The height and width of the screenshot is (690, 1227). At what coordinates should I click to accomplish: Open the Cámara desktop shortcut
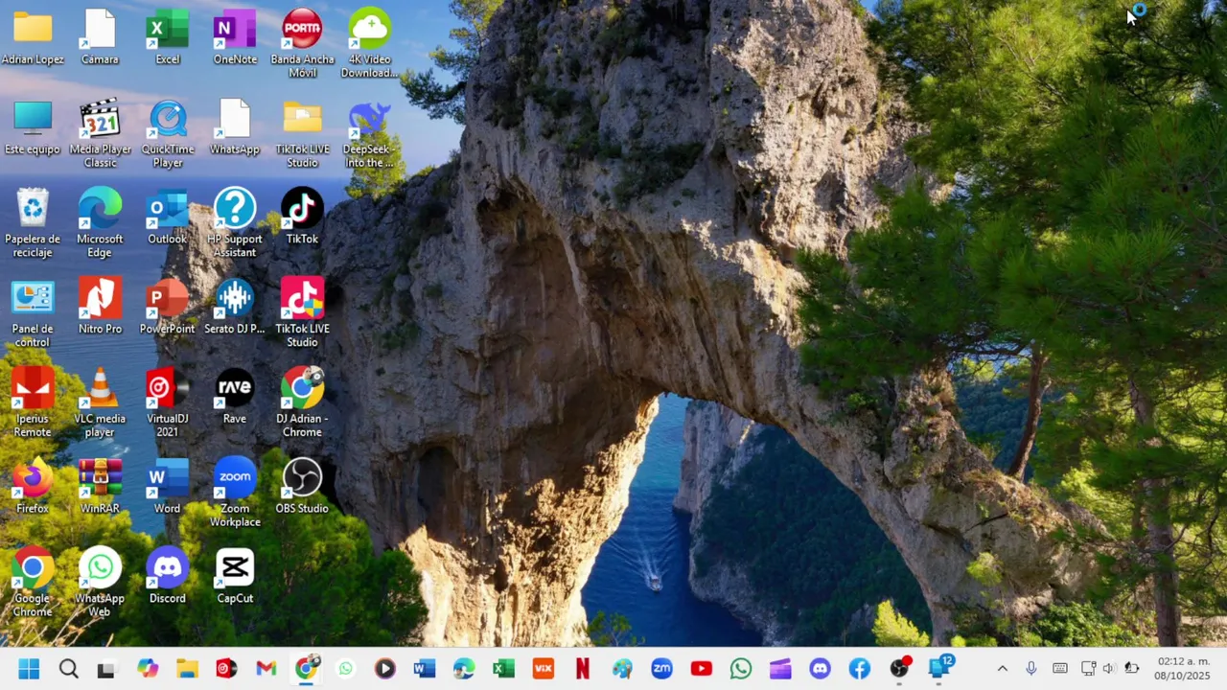click(x=100, y=37)
